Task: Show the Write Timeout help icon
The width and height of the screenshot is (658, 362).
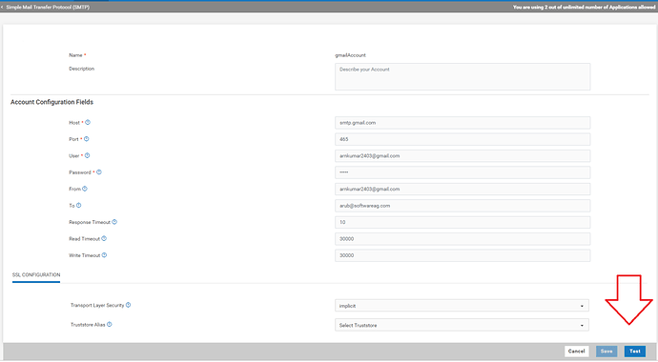Action: (x=105, y=254)
